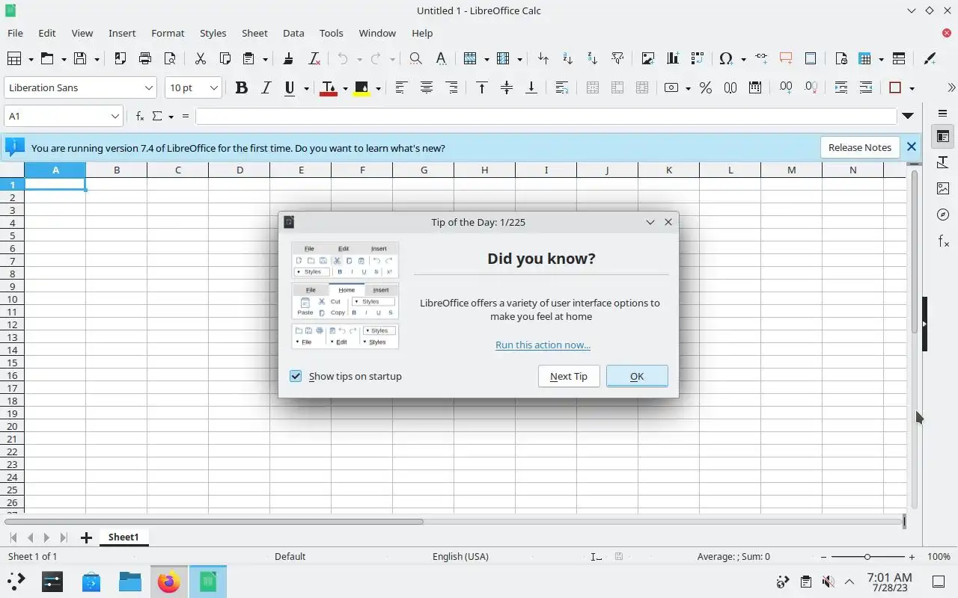Open the Tools menu
Viewport: 958px width, 598px height.
pos(331,33)
